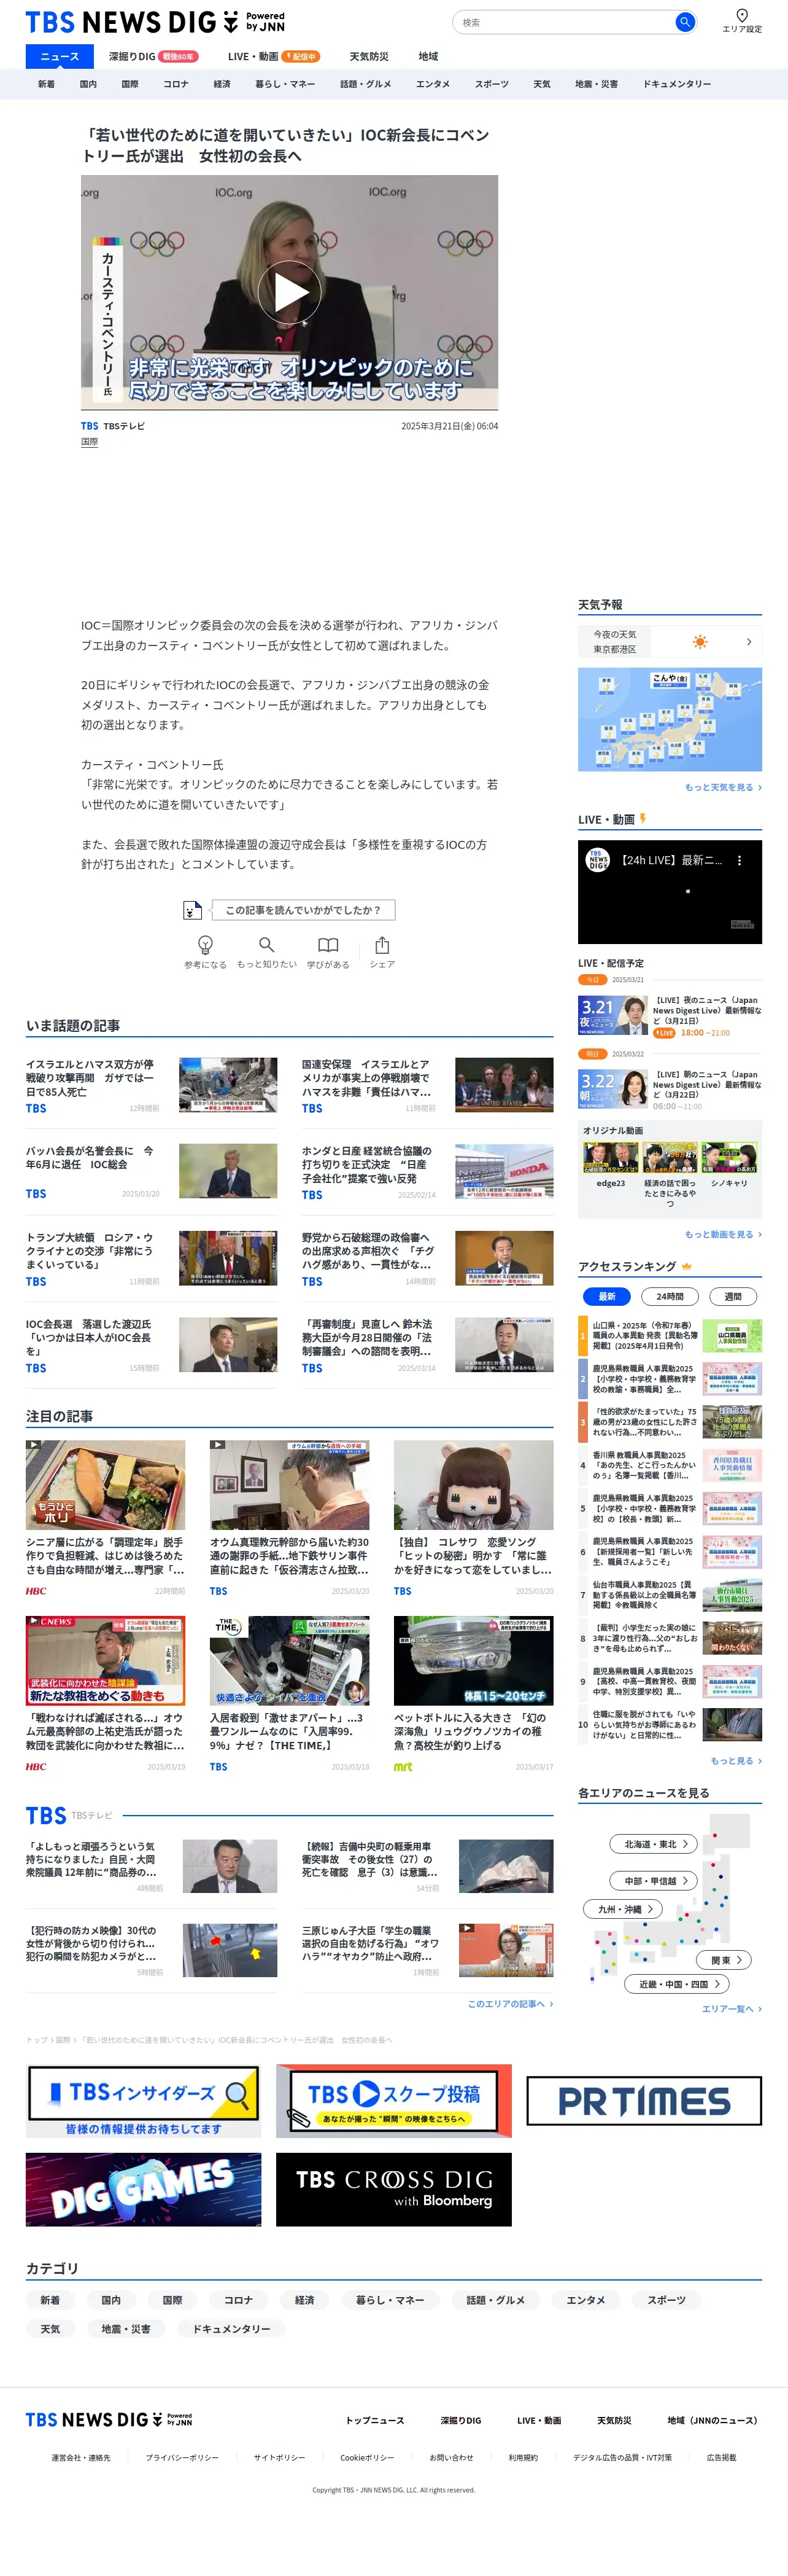Open the プライバシーポリシー footer link
Image resolution: width=788 pixels, height=2576 pixels.
pyautogui.click(x=182, y=2457)
